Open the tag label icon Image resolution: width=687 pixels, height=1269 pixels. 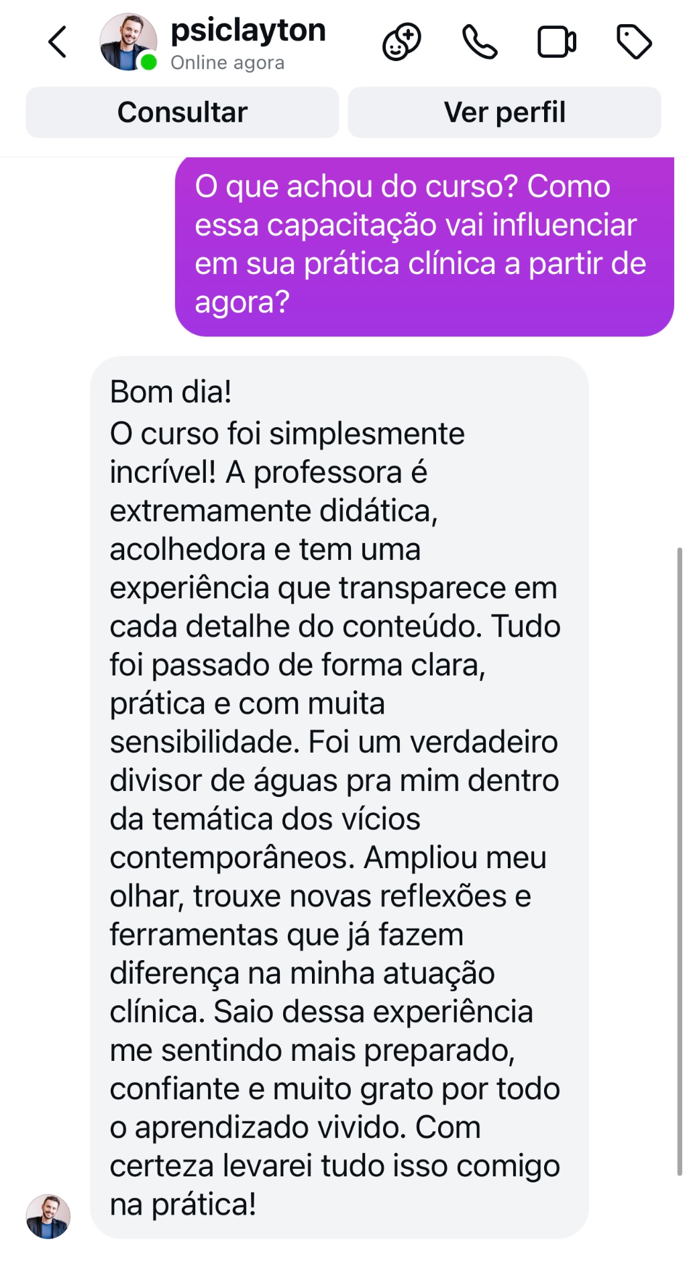[x=634, y=42]
